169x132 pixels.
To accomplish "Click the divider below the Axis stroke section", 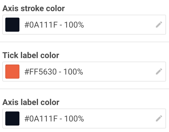I will coord(84,42).
